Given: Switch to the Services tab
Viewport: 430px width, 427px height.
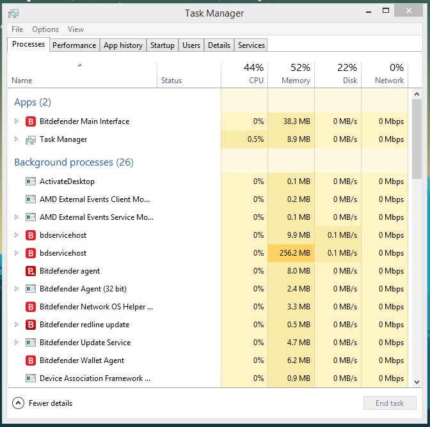Looking at the screenshot, I should [x=251, y=45].
